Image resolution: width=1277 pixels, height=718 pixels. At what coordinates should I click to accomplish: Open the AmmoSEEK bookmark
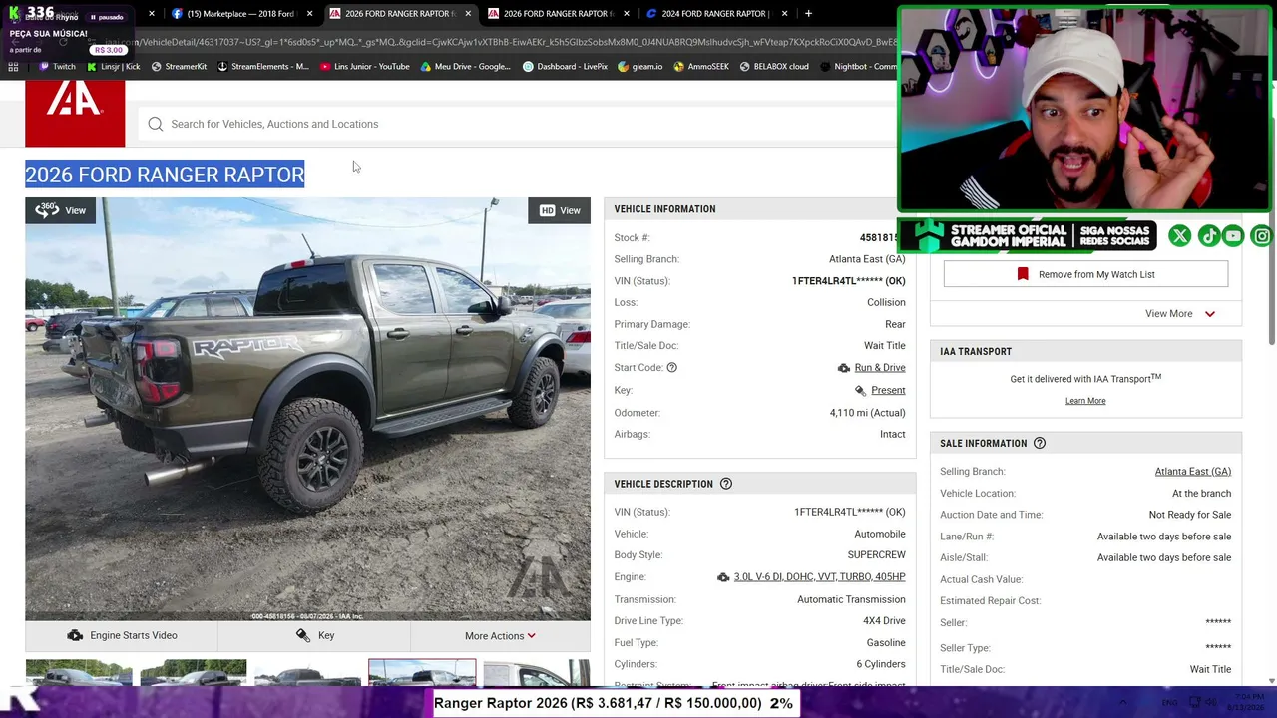tap(702, 67)
